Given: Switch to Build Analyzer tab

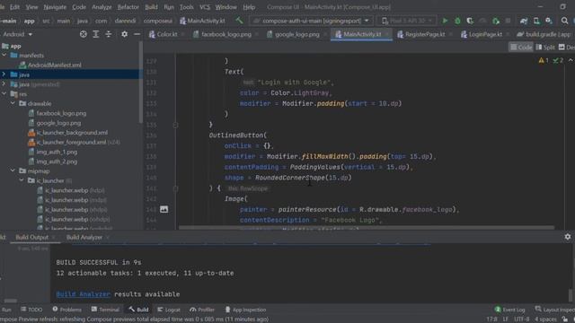Looking at the screenshot, I should click(x=84, y=237).
